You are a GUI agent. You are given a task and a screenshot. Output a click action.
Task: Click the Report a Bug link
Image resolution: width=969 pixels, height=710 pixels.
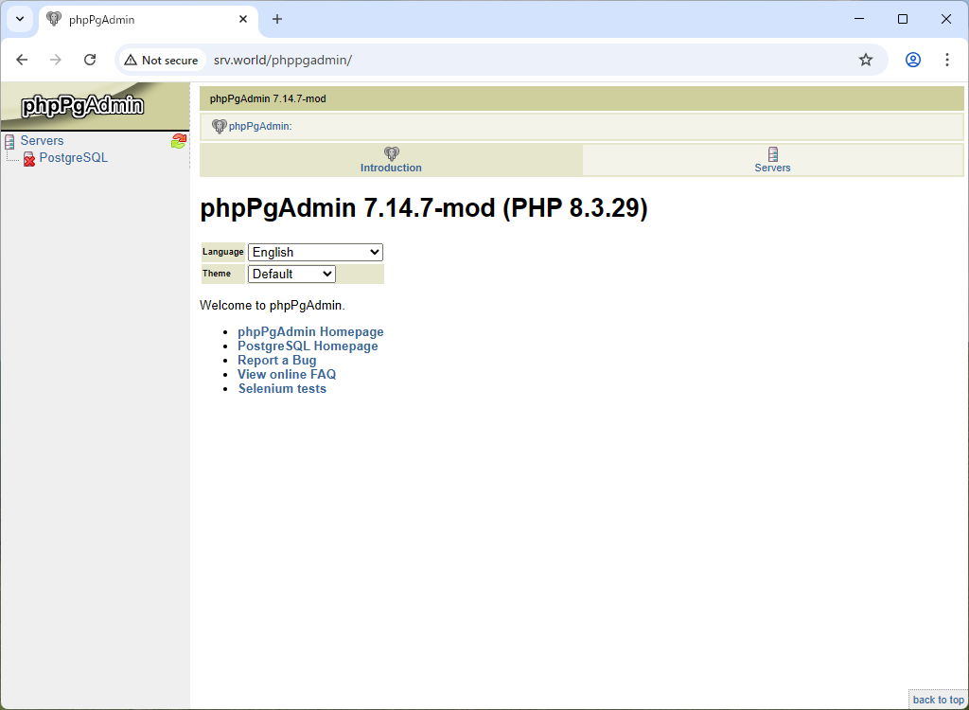276,360
